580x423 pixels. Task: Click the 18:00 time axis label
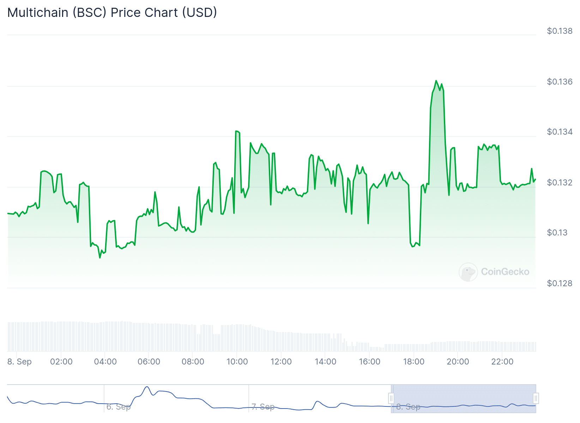(x=414, y=362)
